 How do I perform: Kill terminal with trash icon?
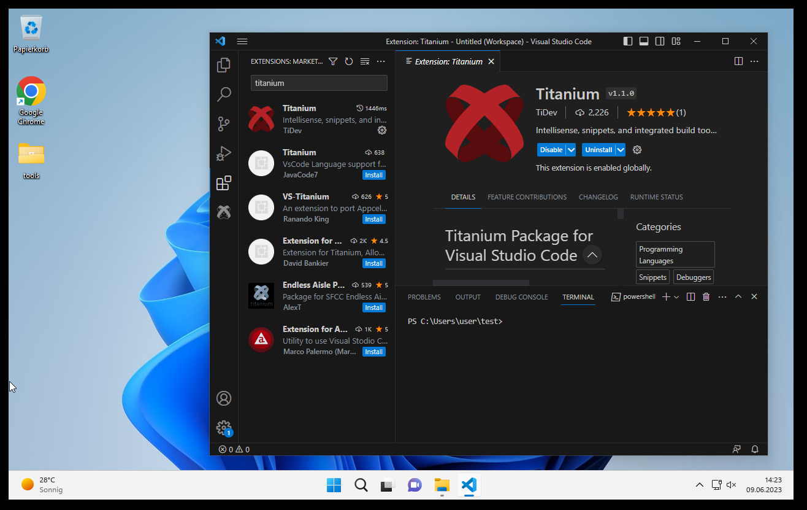pyautogui.click(x=706, y=296)
